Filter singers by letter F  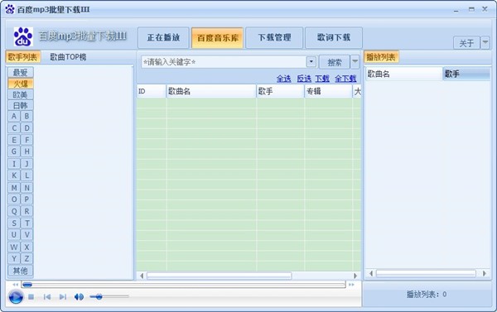pos(27,140)
